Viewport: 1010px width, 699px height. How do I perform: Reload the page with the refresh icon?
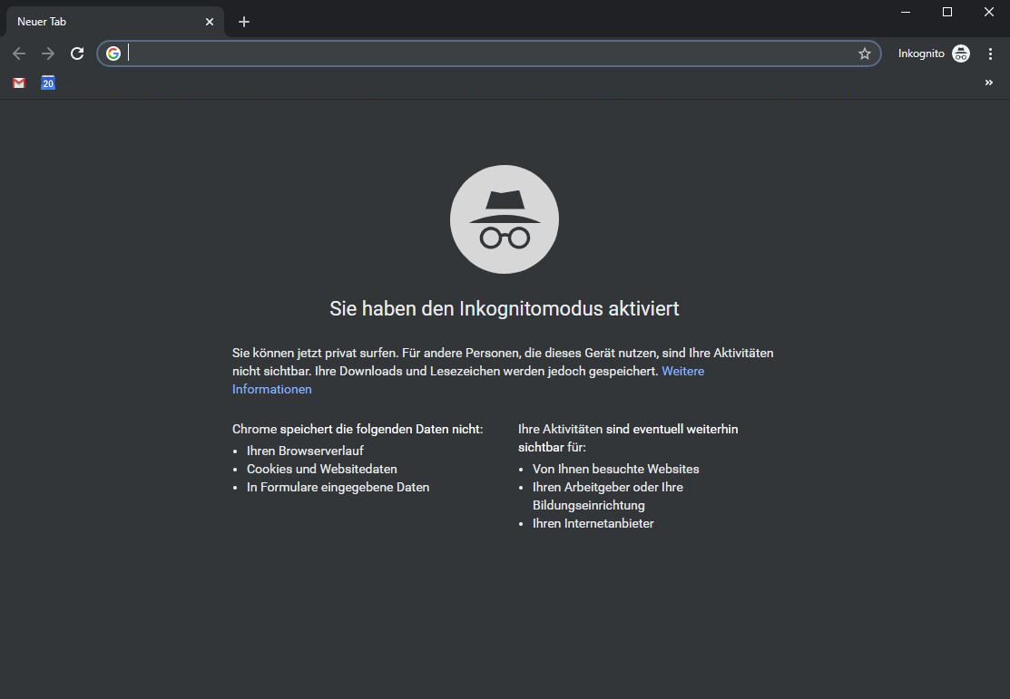pos(77,53)
